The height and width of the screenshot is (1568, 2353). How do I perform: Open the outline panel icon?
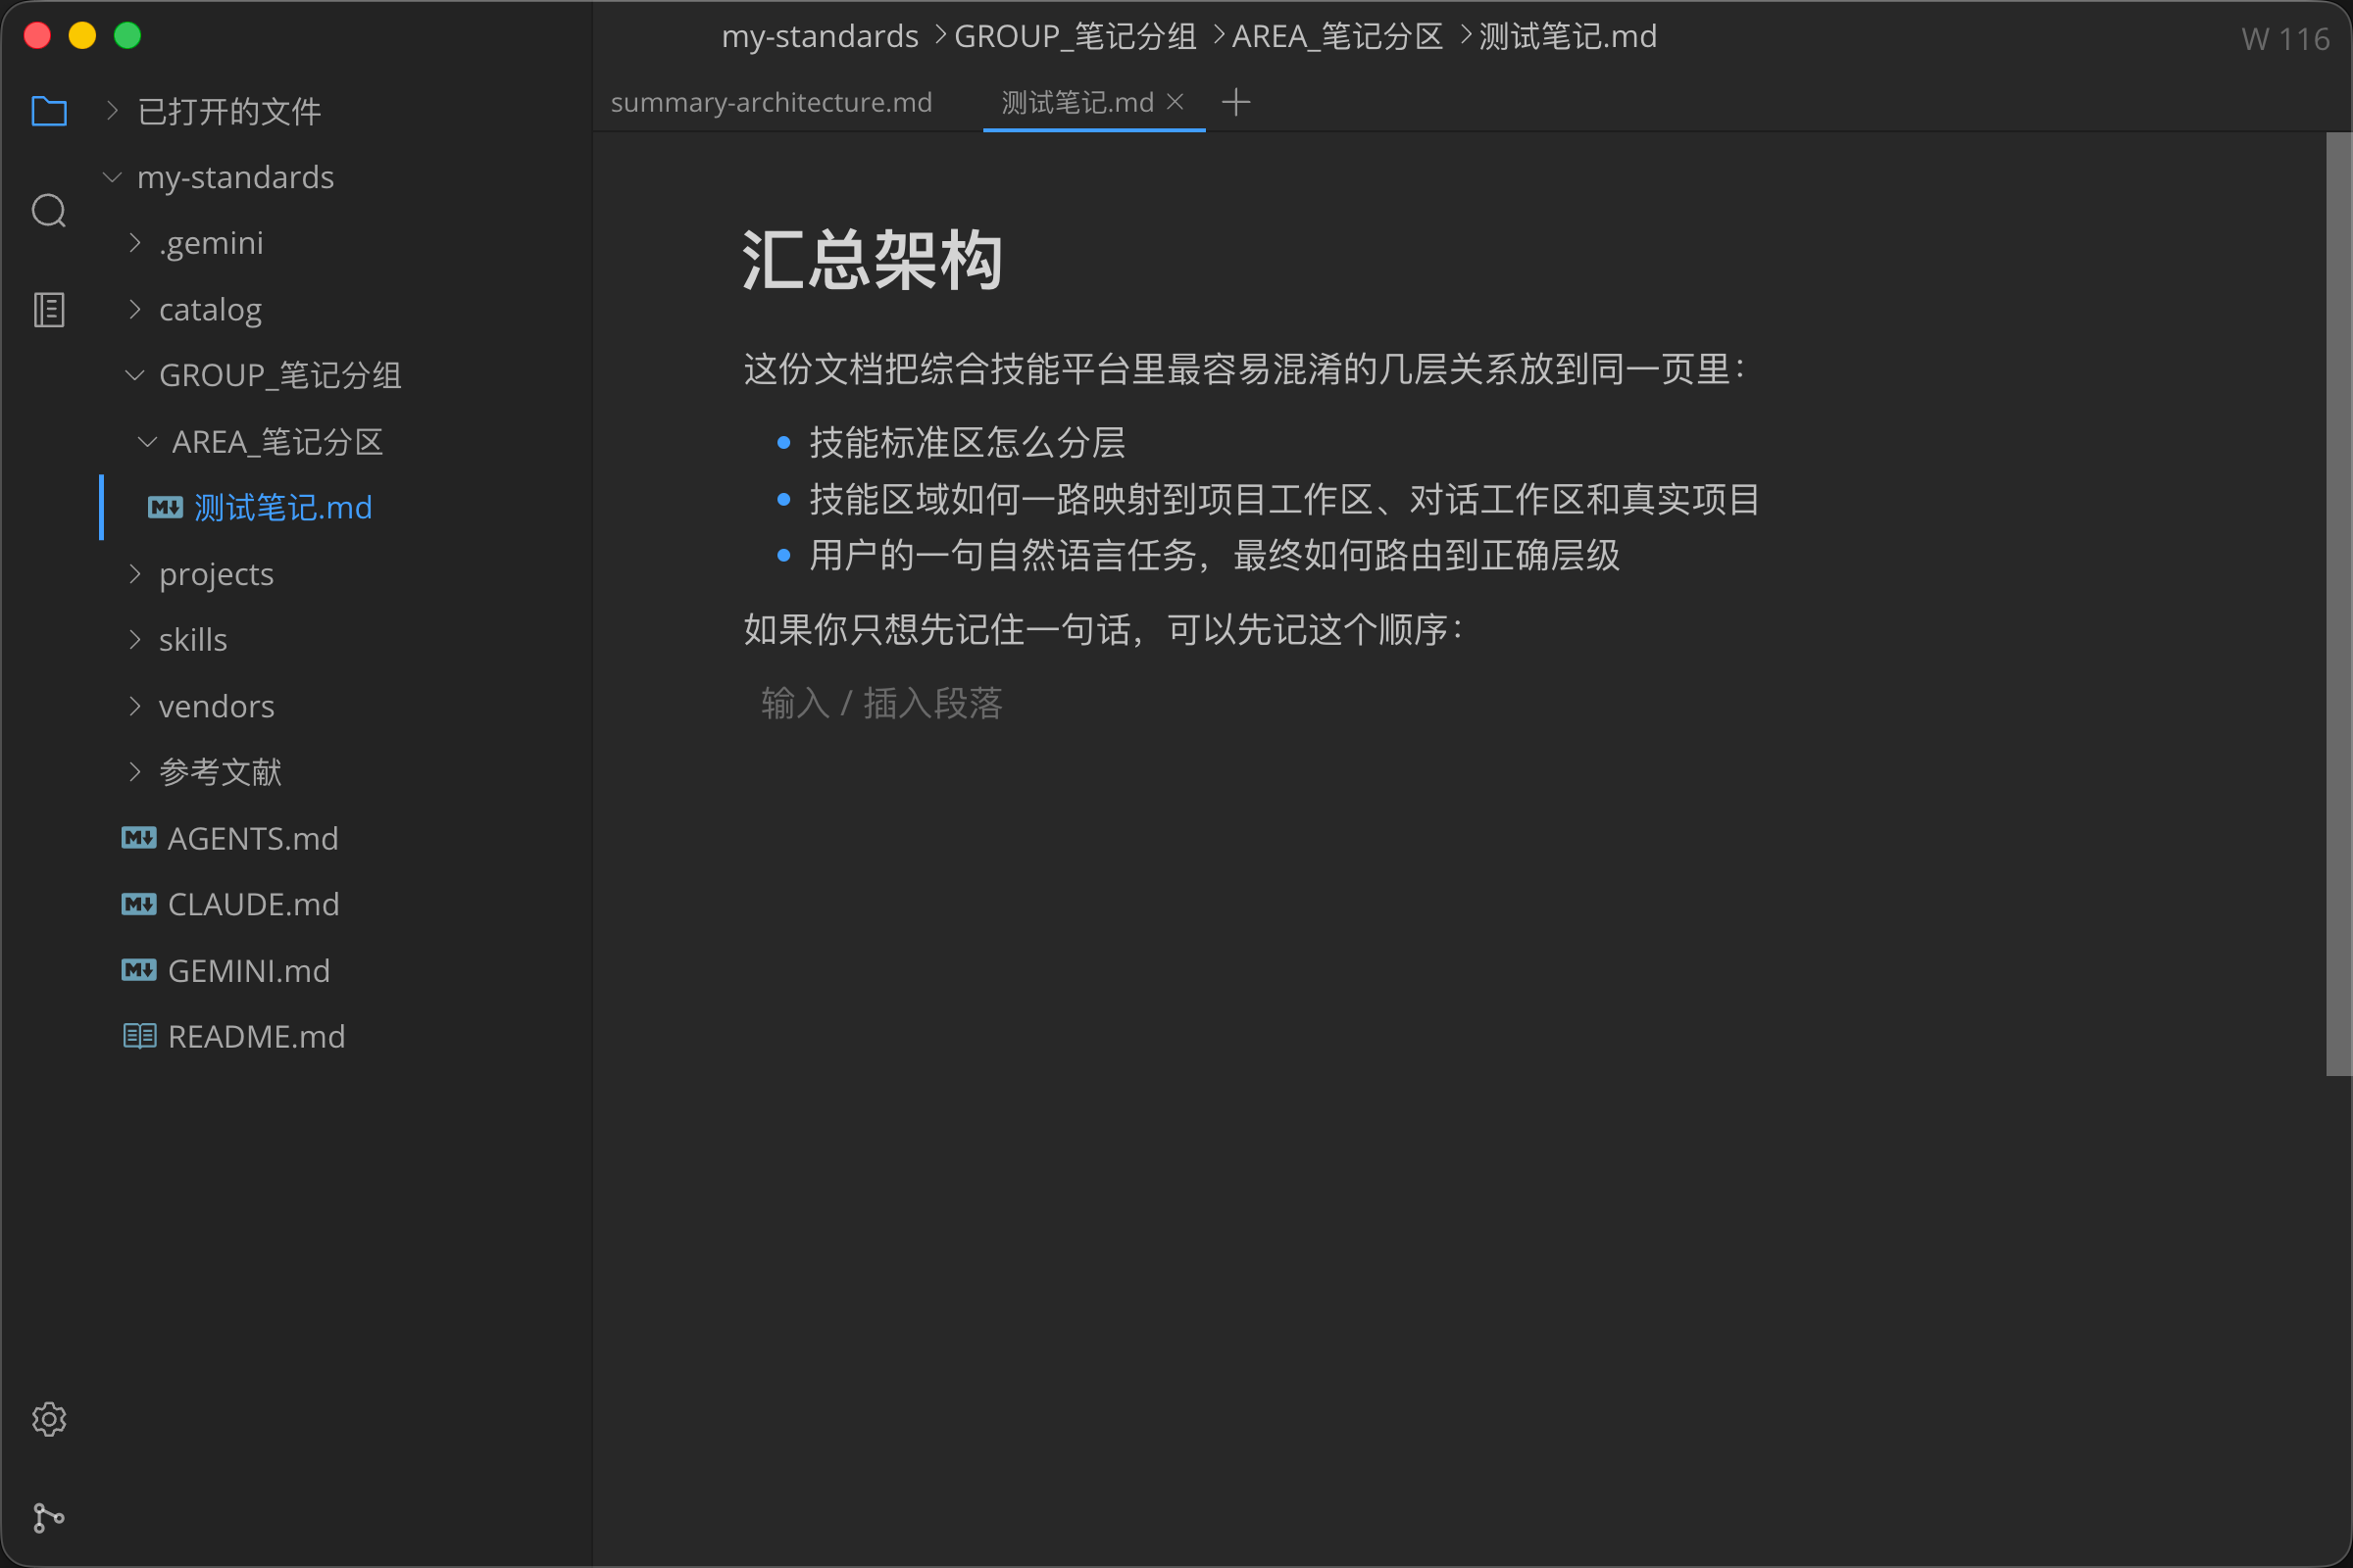49,310
